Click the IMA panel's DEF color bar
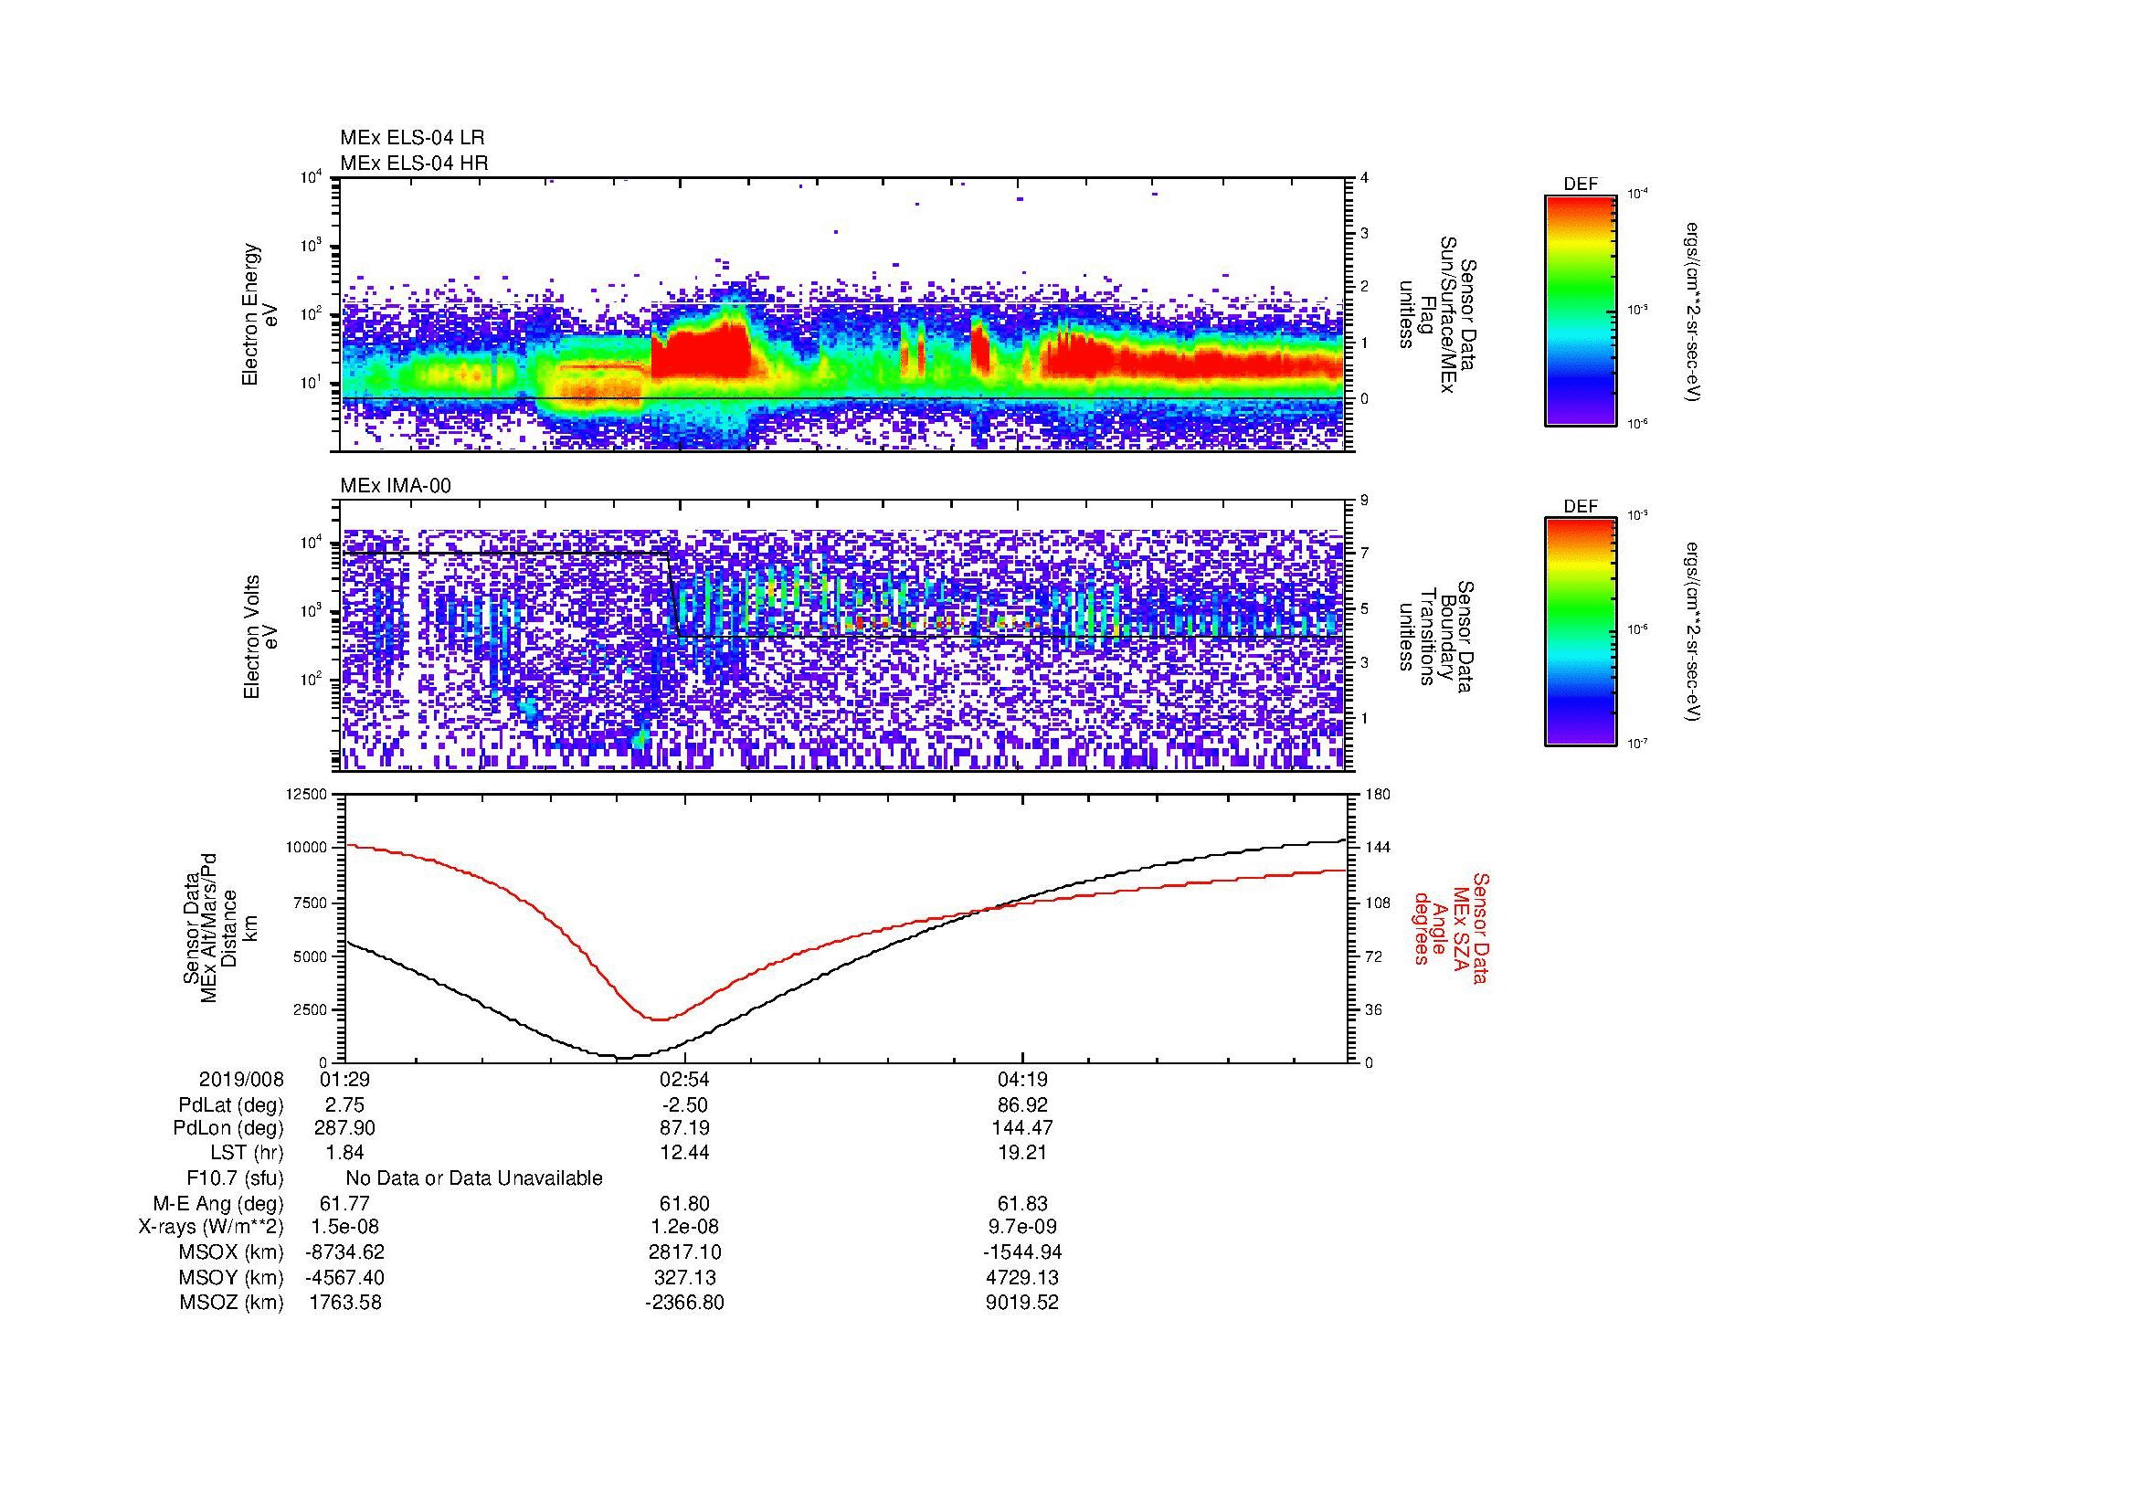 coord(1581,633)
